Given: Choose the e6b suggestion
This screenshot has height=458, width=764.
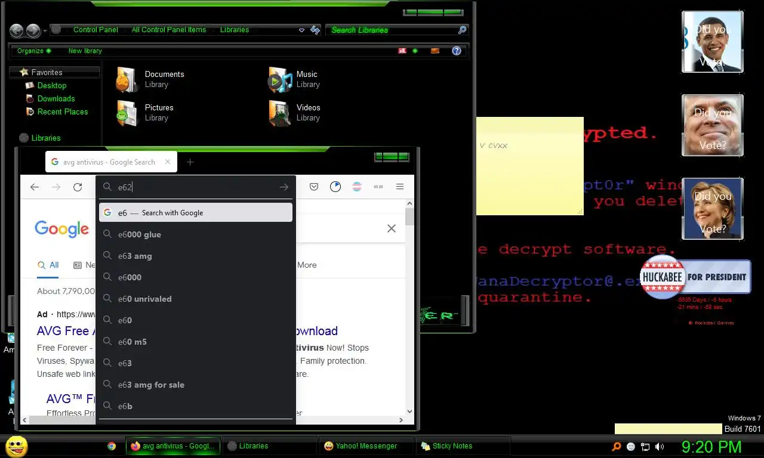Looking at the screenshot, I should [x=196, y=406].
